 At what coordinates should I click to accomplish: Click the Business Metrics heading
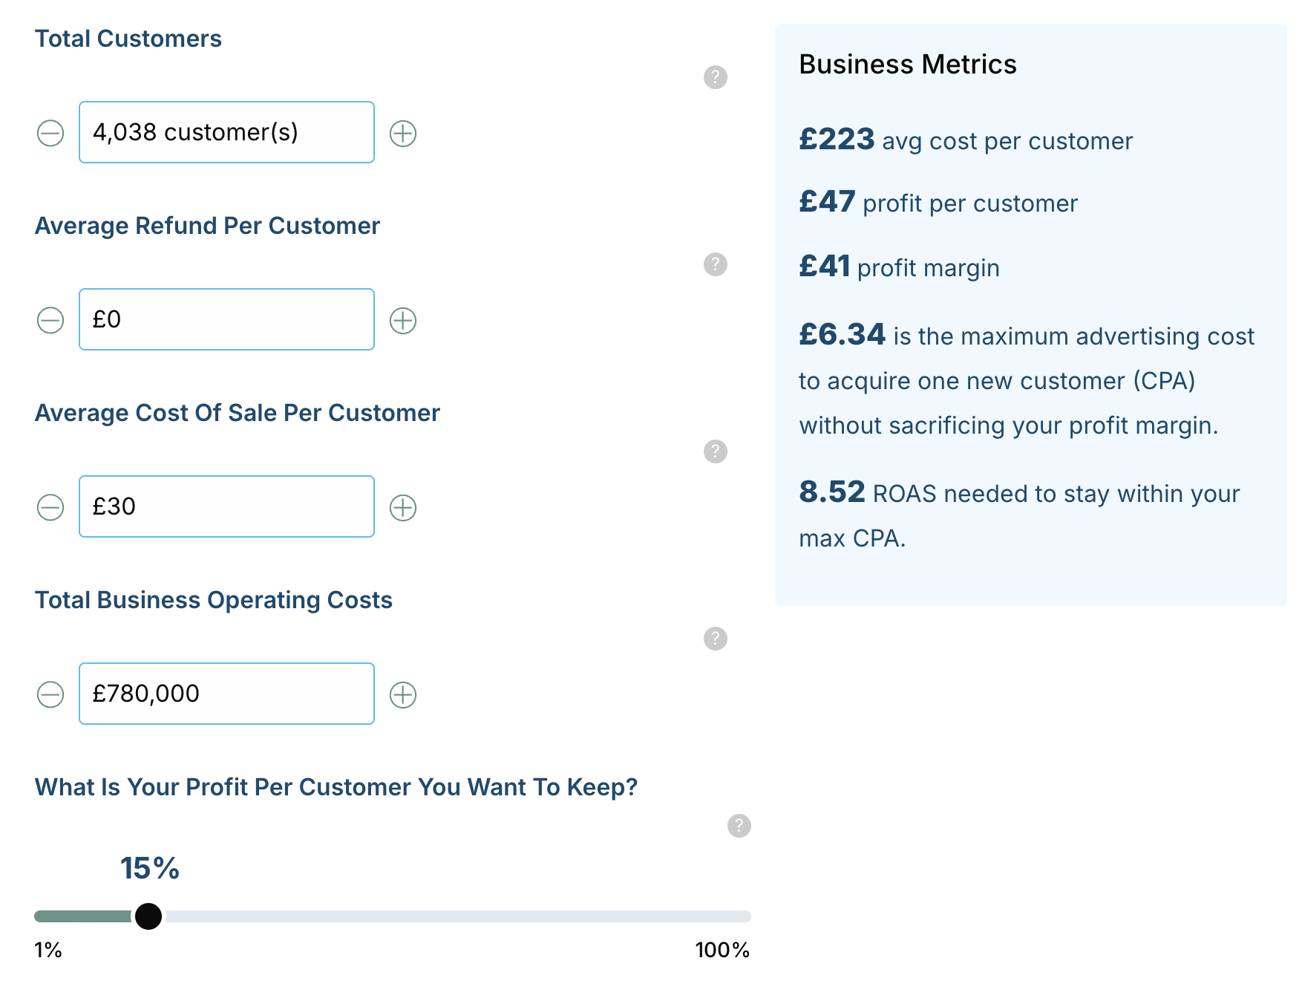pyautogui.click(x=907, y=65)
